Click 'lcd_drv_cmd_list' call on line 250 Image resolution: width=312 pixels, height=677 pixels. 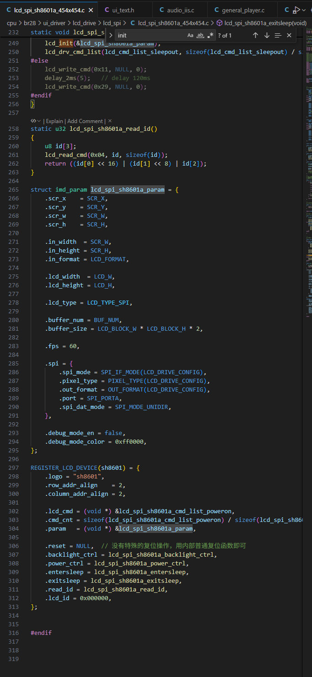click(73, 52)
